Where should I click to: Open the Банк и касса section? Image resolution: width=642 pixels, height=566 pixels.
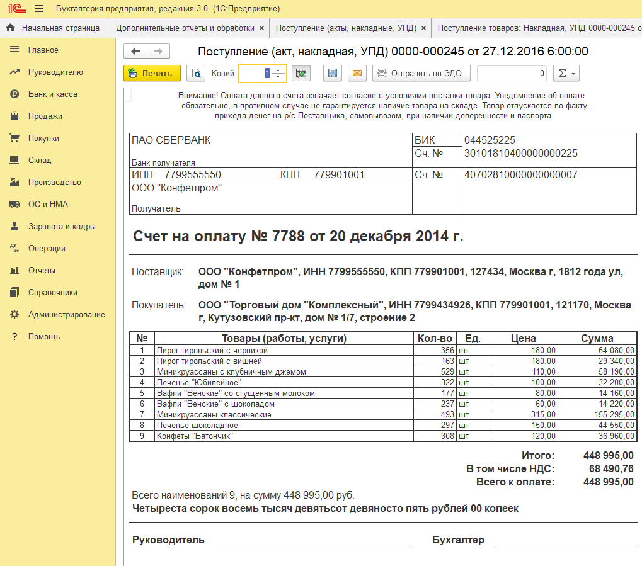pyautogui.click(x=53, y=94)
